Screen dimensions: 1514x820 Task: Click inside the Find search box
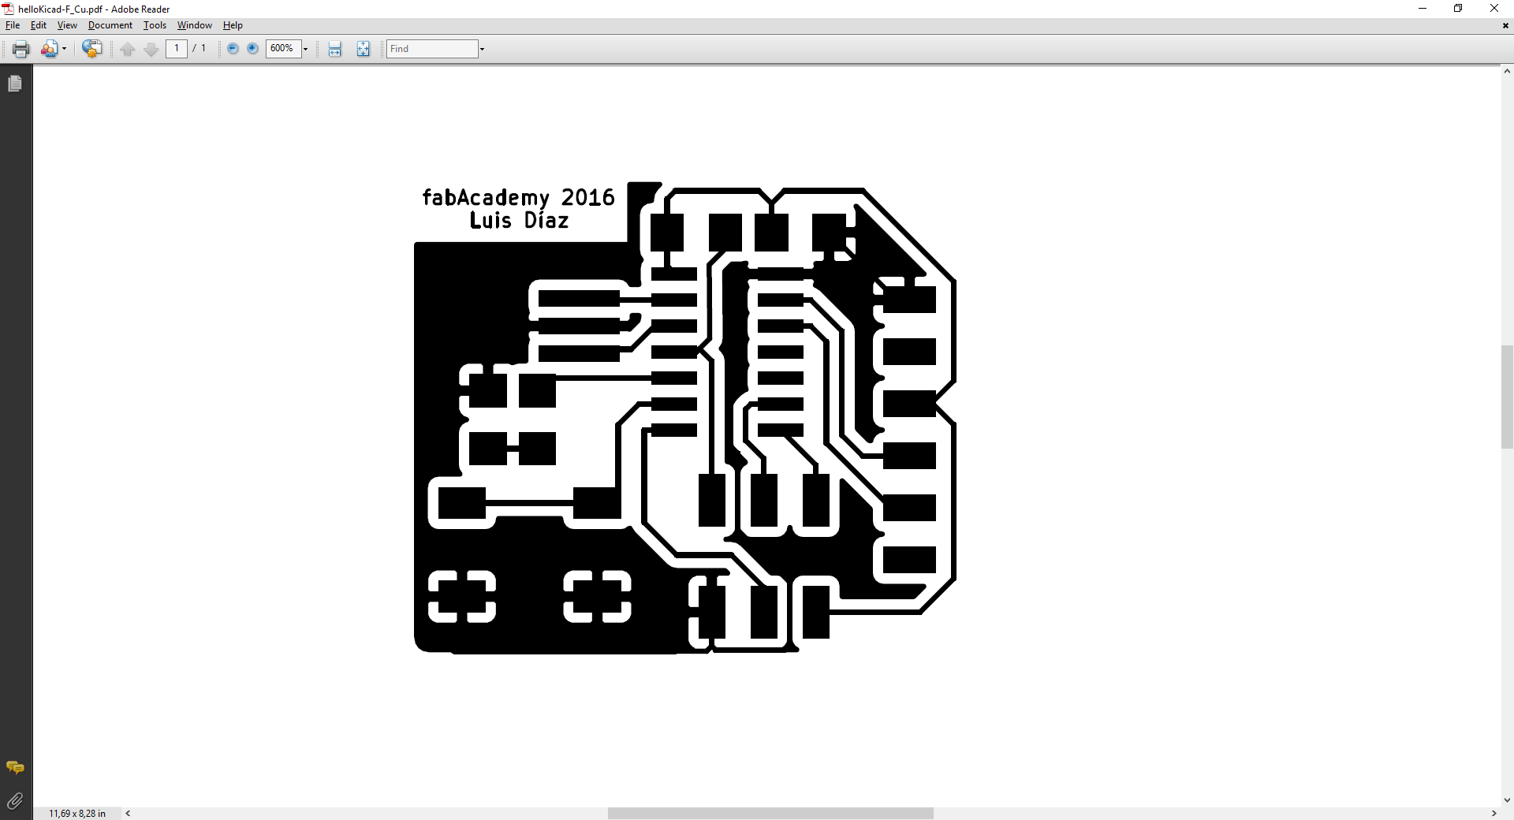(432, 49)
